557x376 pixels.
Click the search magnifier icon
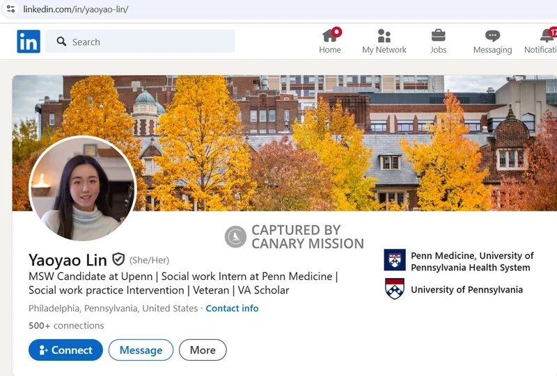(61, 42)
